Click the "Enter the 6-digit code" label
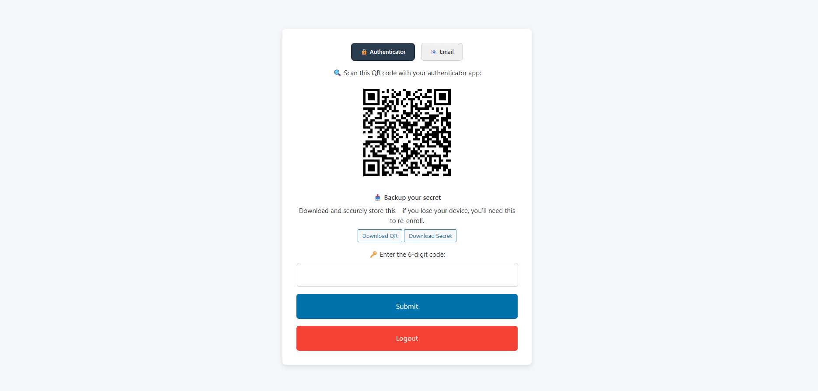 (x=412, y=255)
